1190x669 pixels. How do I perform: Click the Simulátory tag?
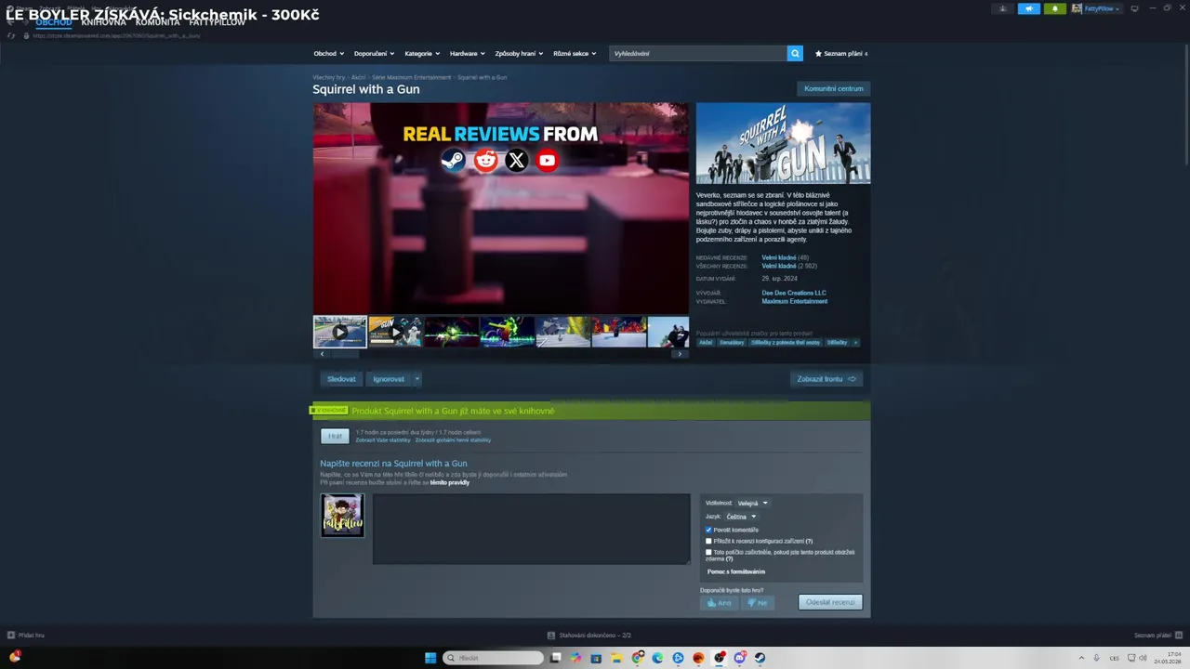732,342
